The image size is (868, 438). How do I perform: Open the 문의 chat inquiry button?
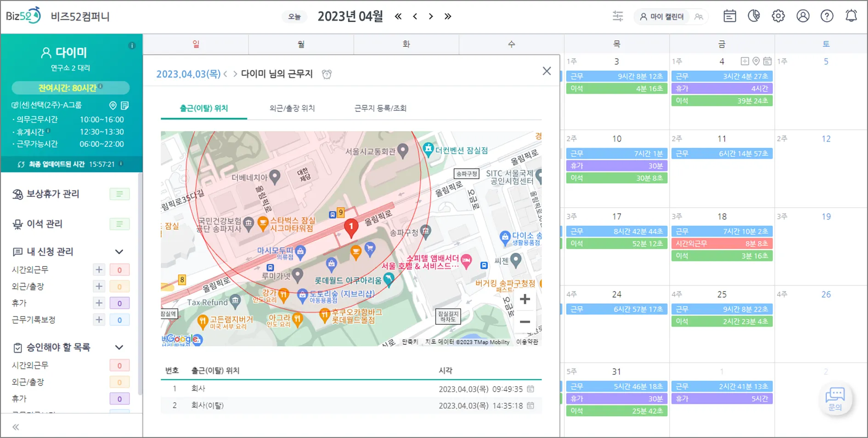click(835, 399)
